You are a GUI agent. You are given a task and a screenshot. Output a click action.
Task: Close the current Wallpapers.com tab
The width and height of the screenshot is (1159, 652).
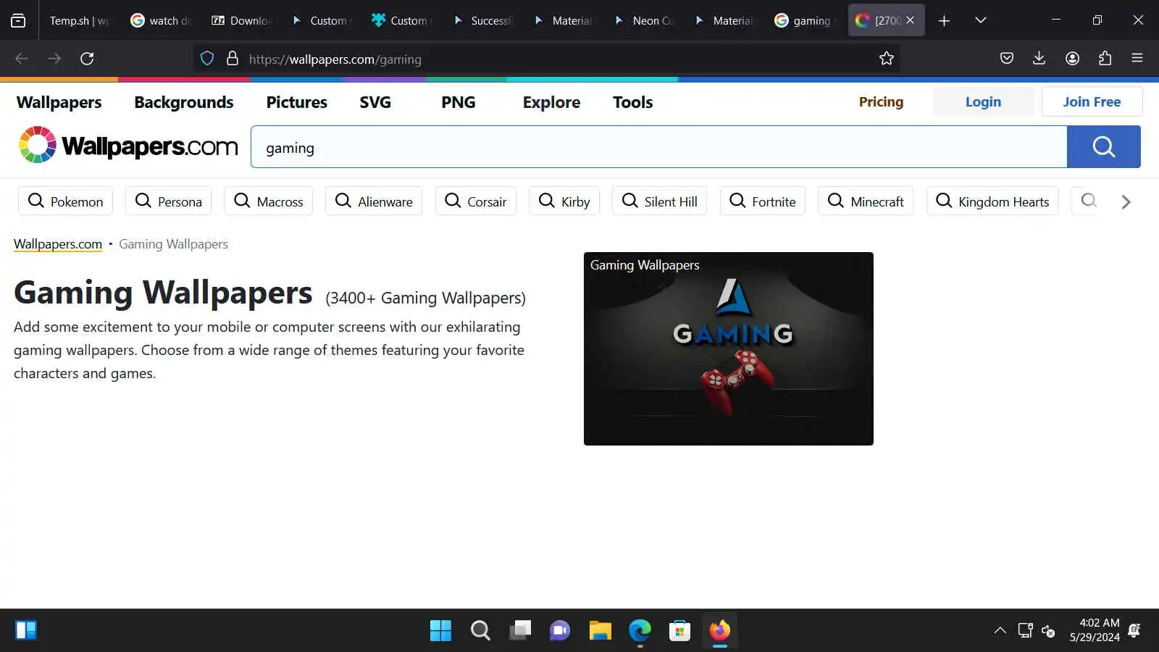point(911,20)
